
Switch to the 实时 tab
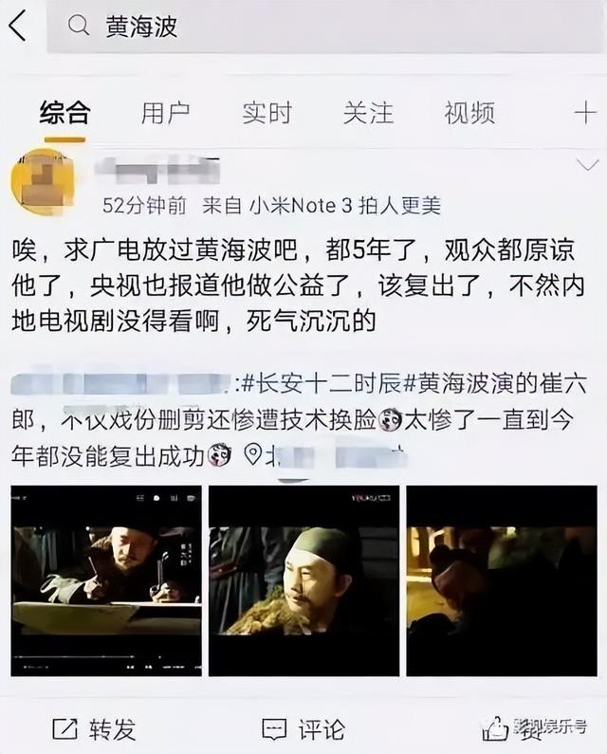pos(267,114)
